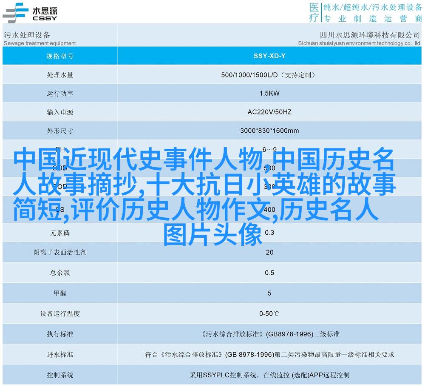Click the 控制系统 row label

(x=60, y=375)
